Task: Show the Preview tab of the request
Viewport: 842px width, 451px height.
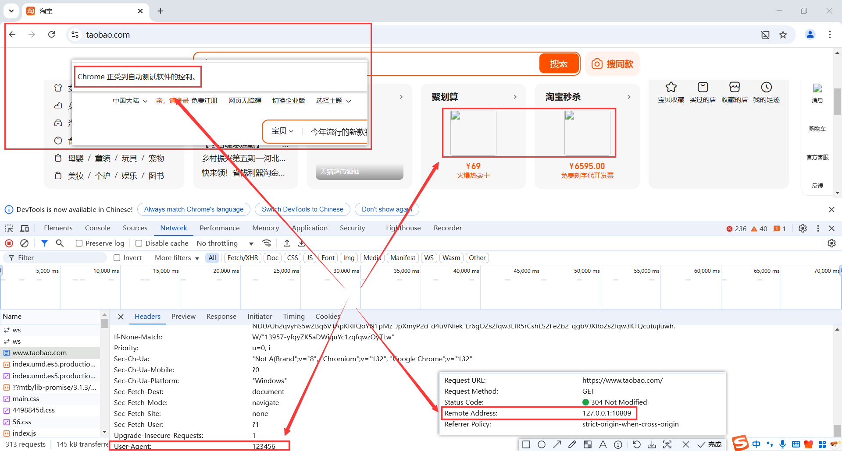Action: point(183,317)
